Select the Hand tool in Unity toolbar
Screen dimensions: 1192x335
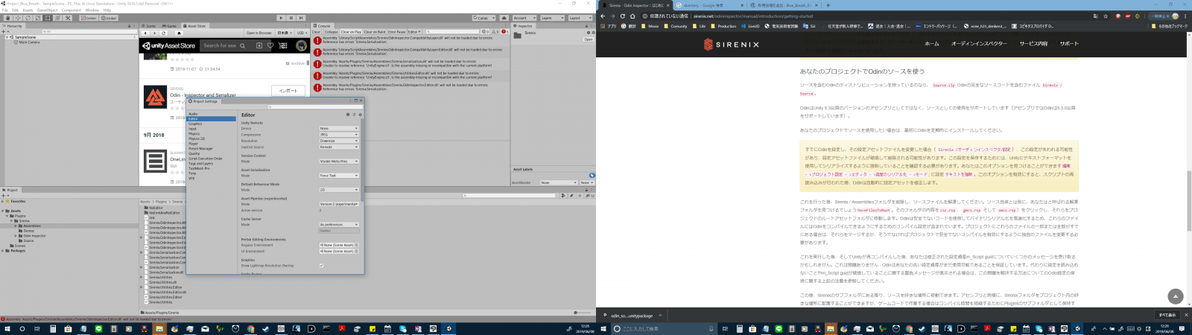click(7, 18)
